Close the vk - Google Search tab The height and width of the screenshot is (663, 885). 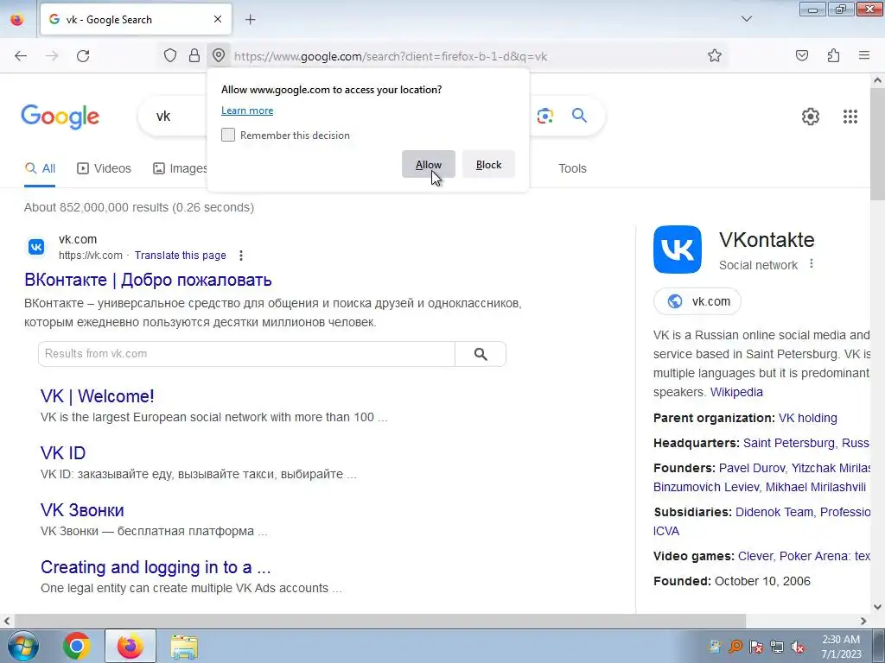[x=218, y=19]
